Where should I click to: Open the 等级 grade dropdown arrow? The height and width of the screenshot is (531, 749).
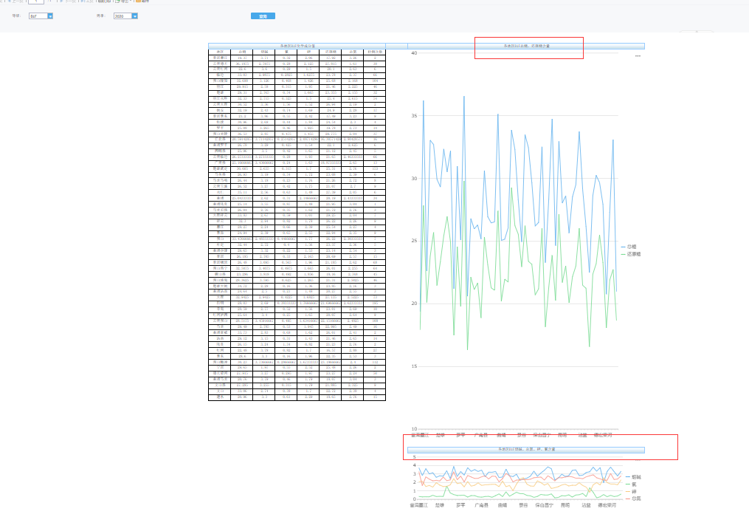[50, 16]
